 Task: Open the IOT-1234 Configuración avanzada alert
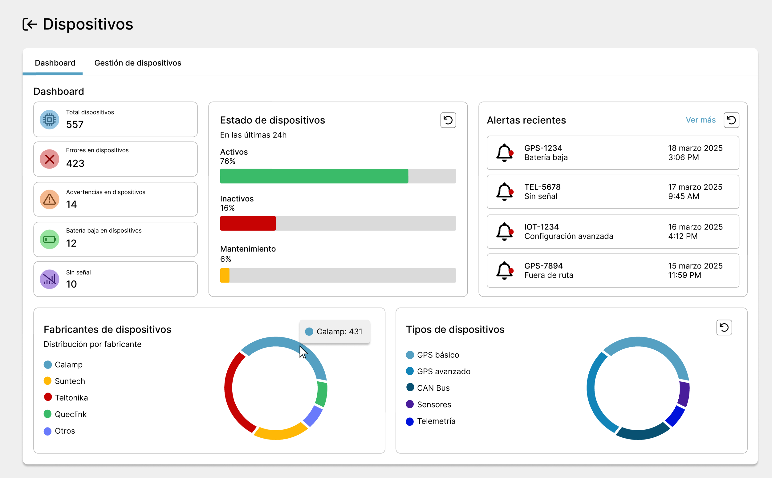[x=612, y=231]
